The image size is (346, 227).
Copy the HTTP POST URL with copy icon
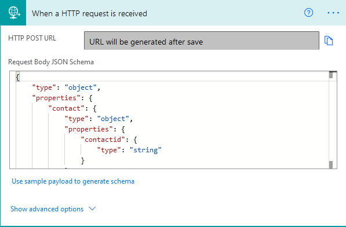(x=329, y=41)
